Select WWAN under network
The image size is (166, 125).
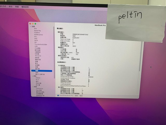[x=38, y=78]
